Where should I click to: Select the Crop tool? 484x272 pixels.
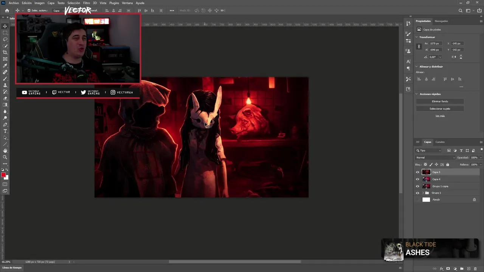[5, 53]
